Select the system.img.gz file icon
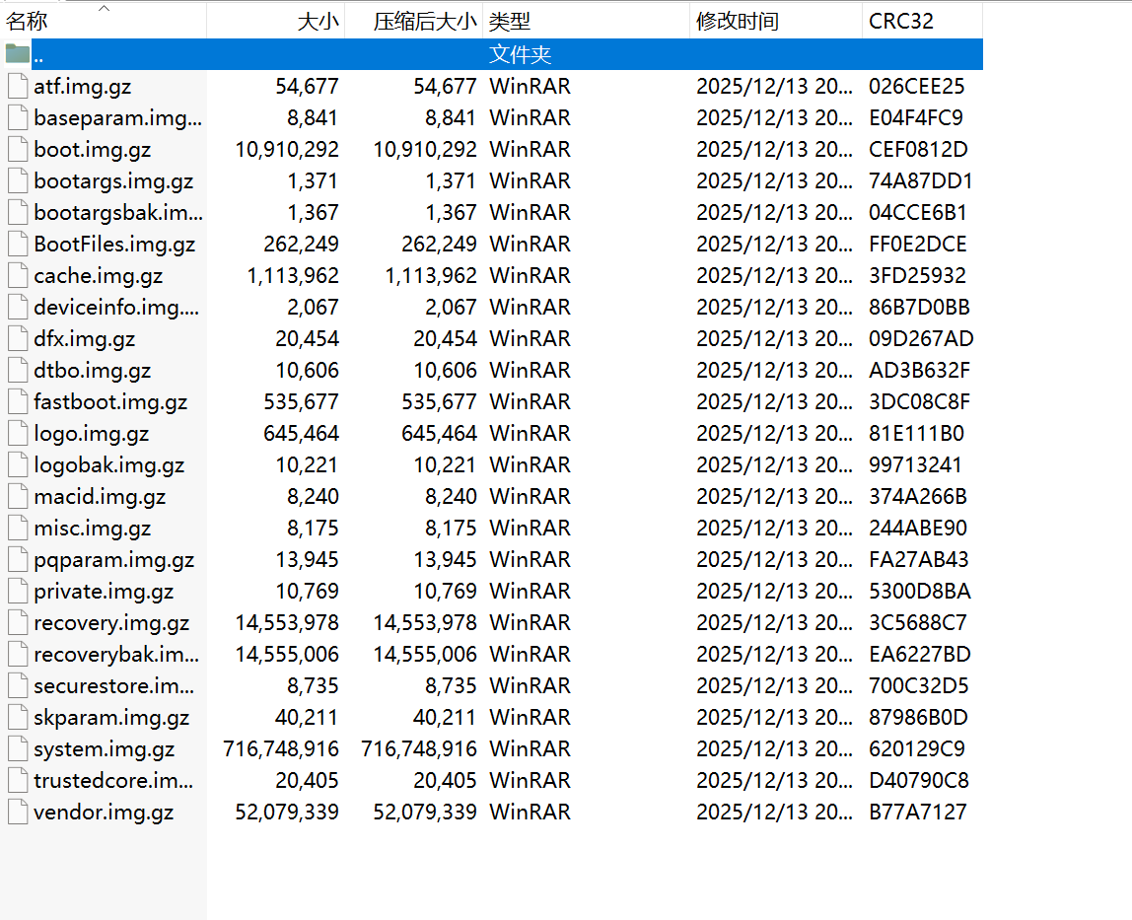Image resolution: width=1132 pixels, height=920 pixels. [x=18, y=748]
